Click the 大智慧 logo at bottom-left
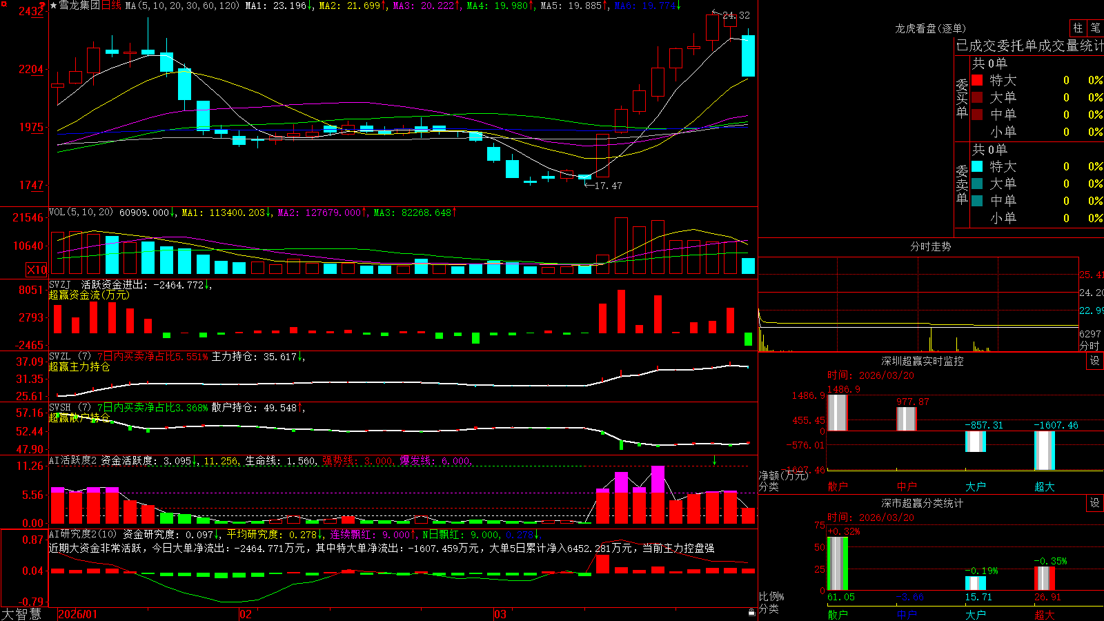The width and height of the screenshot is (1104, 621). [x=21, y=613]
